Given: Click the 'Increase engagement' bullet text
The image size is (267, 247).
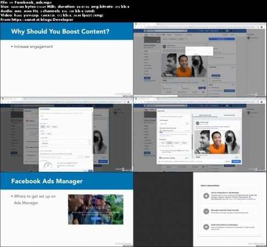Looking at the screenshot, I should coord(34,47).
